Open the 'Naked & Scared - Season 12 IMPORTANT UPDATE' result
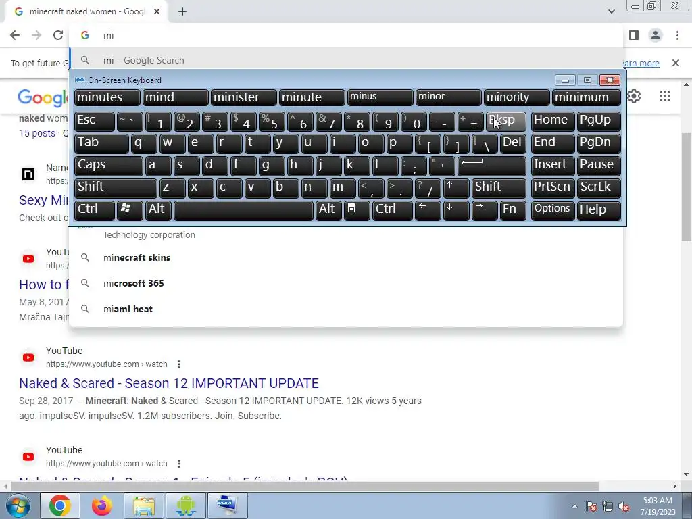692x519 pixels. [169, 383]
